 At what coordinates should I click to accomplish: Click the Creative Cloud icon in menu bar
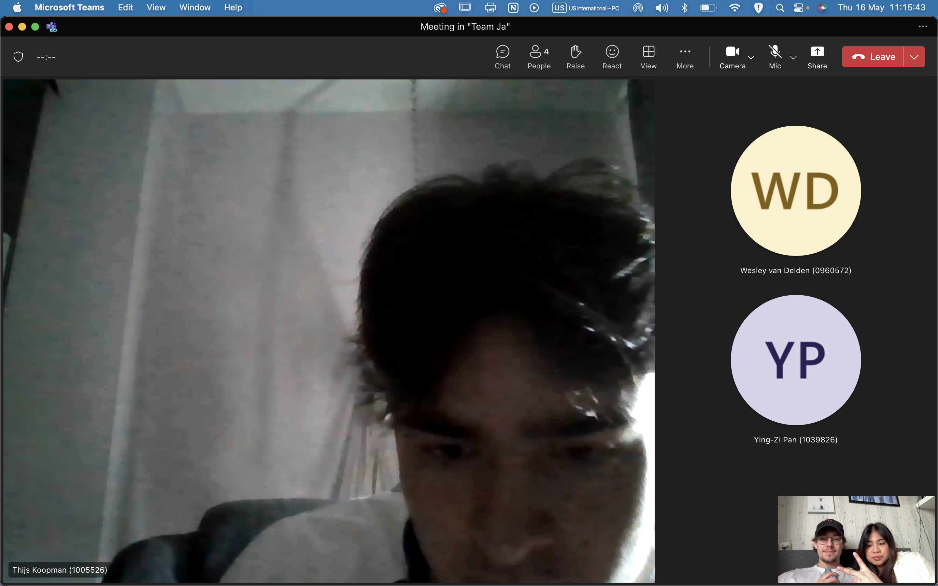pos(440,8)
